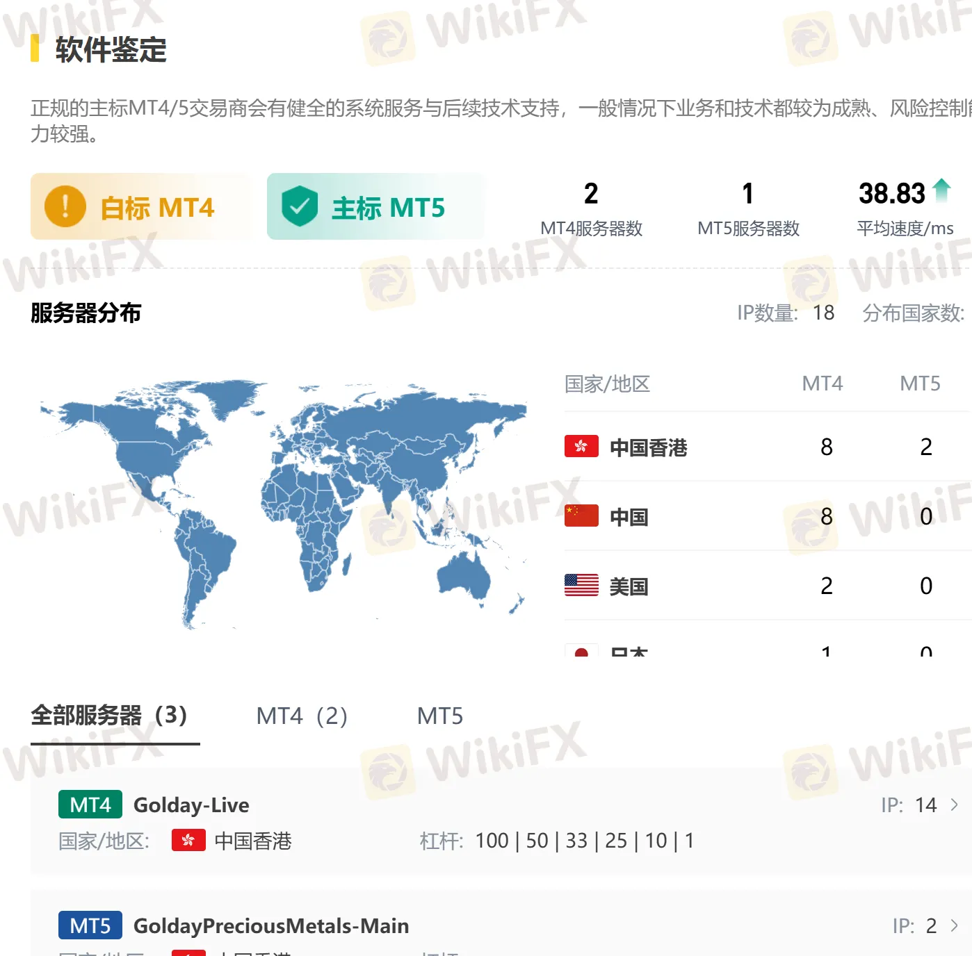Click the MT4 column header in table
The height and width of the screenshot is (956, 972).
pos(823,384)
